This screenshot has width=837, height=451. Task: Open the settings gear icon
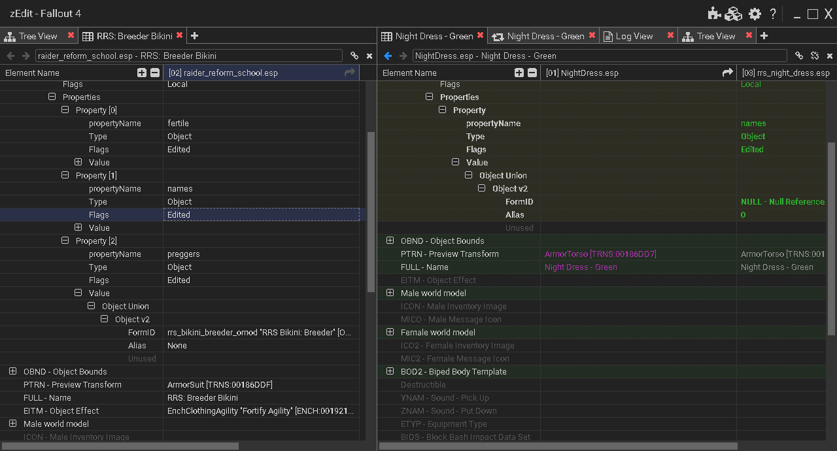755,14
